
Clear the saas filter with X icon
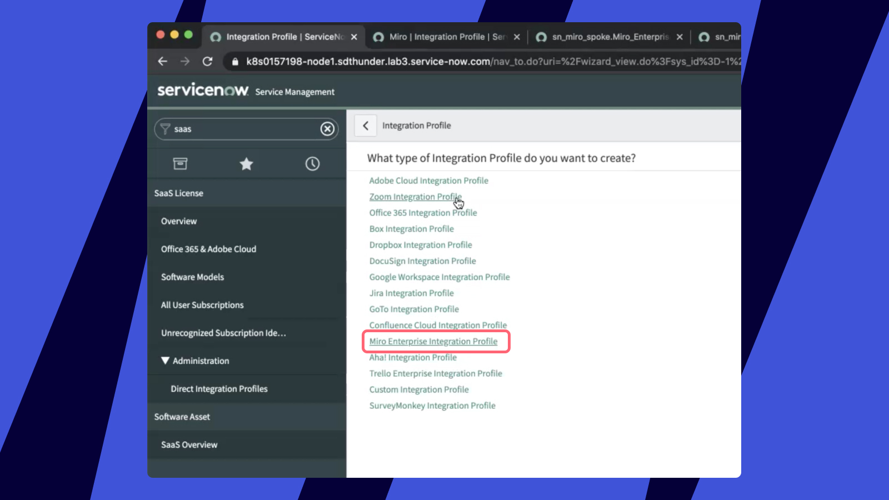click(x=327, y=129)
